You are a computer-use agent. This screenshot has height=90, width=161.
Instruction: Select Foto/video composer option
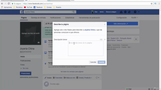[58, 78]
